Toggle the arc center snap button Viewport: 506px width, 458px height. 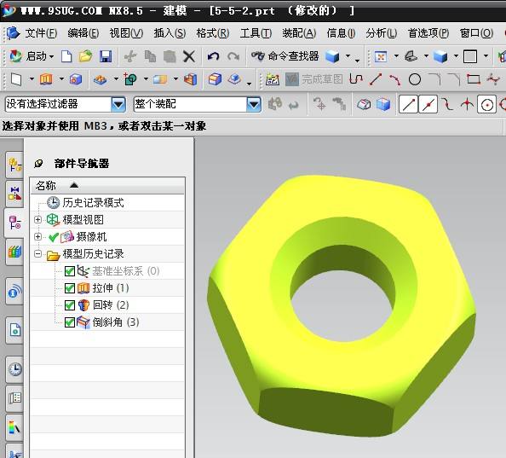pos(486,104)
